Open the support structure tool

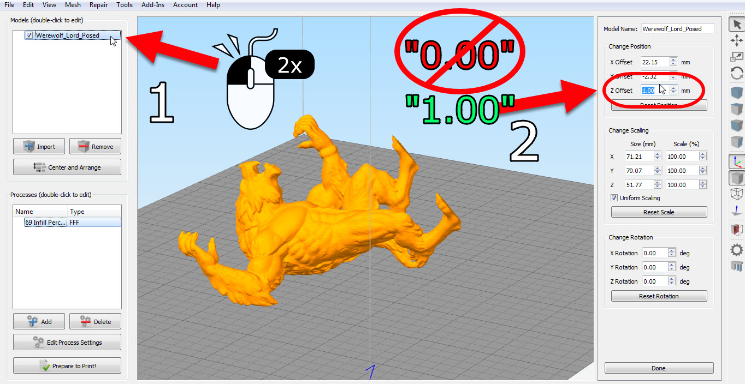click(x=736, y=266)
